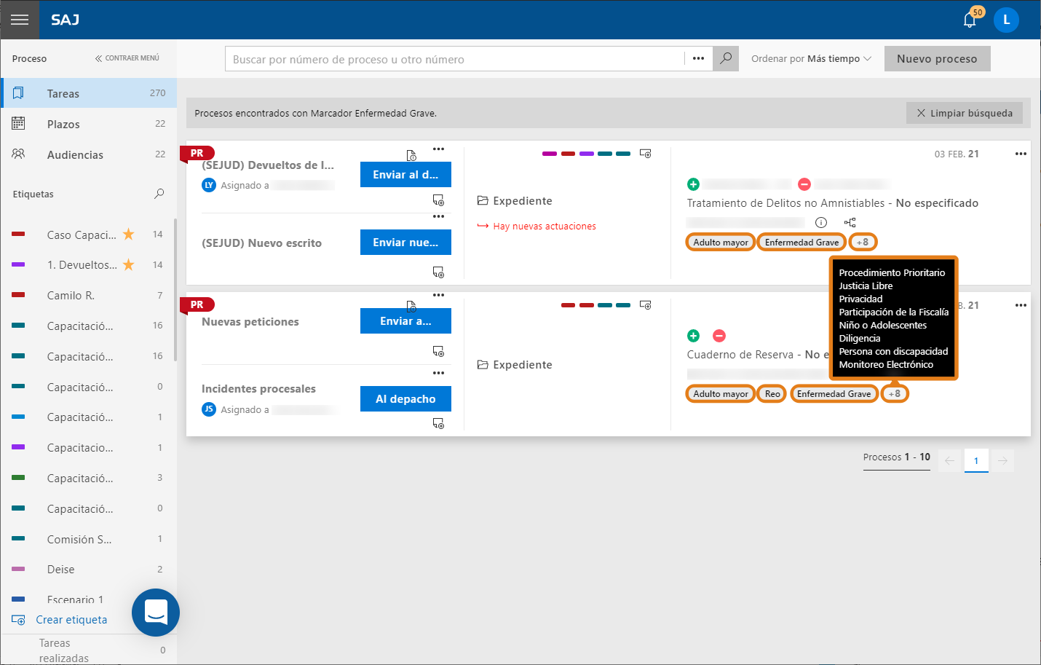Add label icon beside first process color tags

click(645, 154)
